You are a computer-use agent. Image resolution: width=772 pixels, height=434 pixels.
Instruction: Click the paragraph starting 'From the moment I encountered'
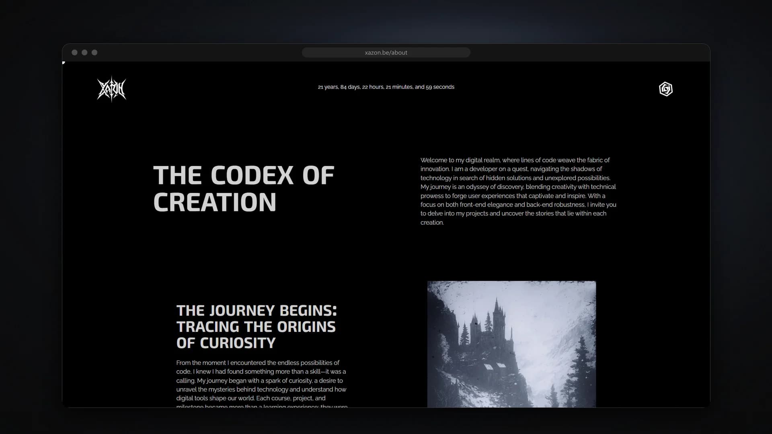point(262,383)
